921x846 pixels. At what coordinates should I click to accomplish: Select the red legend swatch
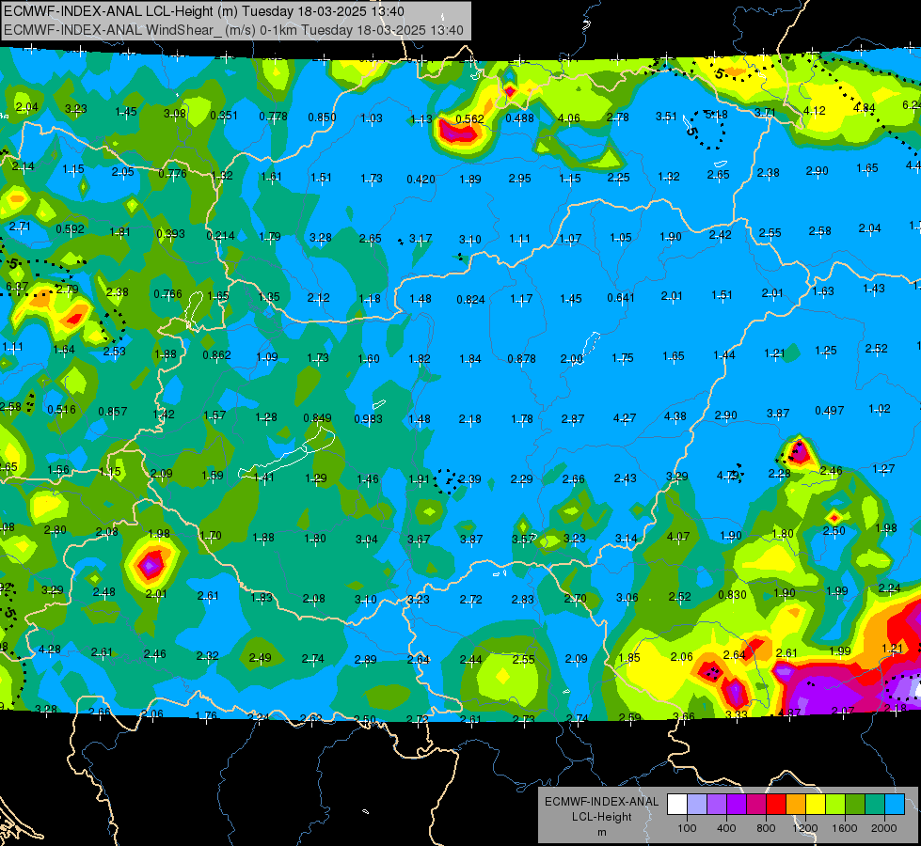coord(776,804)
